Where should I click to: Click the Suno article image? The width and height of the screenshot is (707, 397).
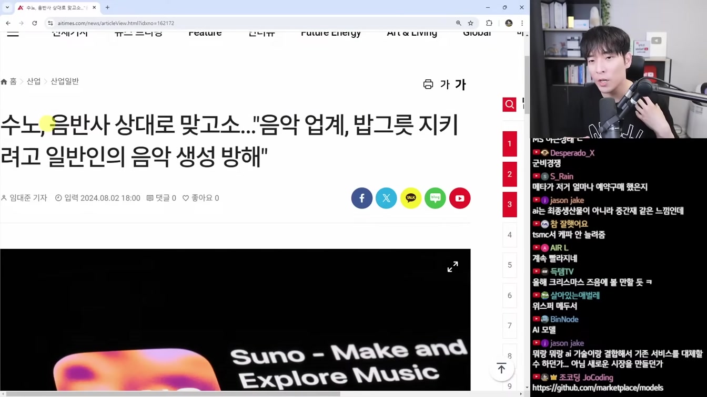click(235, 320)
